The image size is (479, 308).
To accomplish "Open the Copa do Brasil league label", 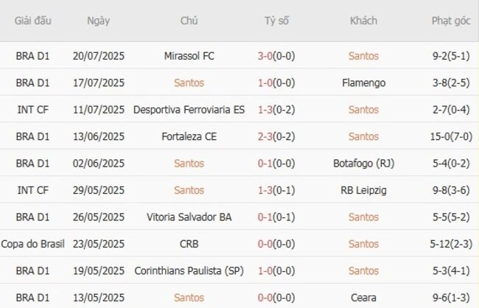I will 32,244.
